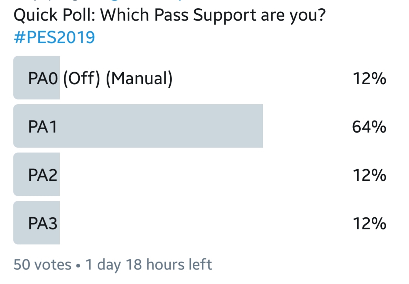Choose the PA1 poll option label
The height and width of the screenshot is (284, 409).
click(x=43, y=127)
